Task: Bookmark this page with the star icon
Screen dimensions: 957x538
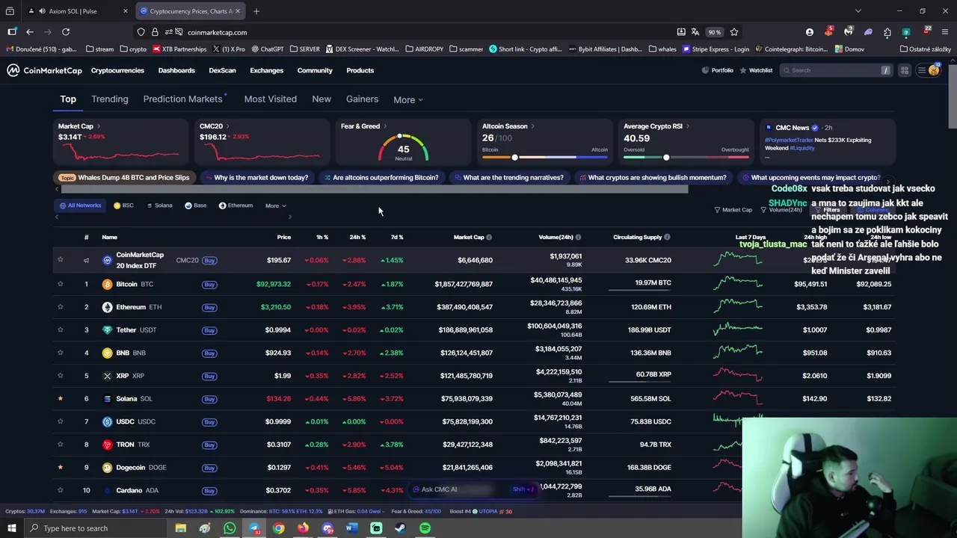Action: [734, 32]
